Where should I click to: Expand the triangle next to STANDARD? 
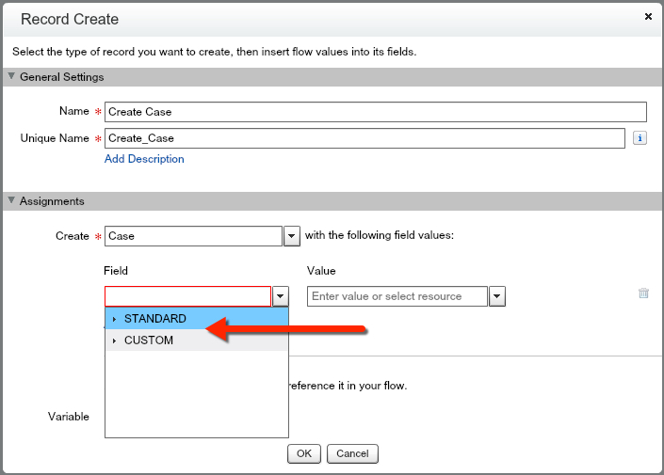tap(114, 319)
